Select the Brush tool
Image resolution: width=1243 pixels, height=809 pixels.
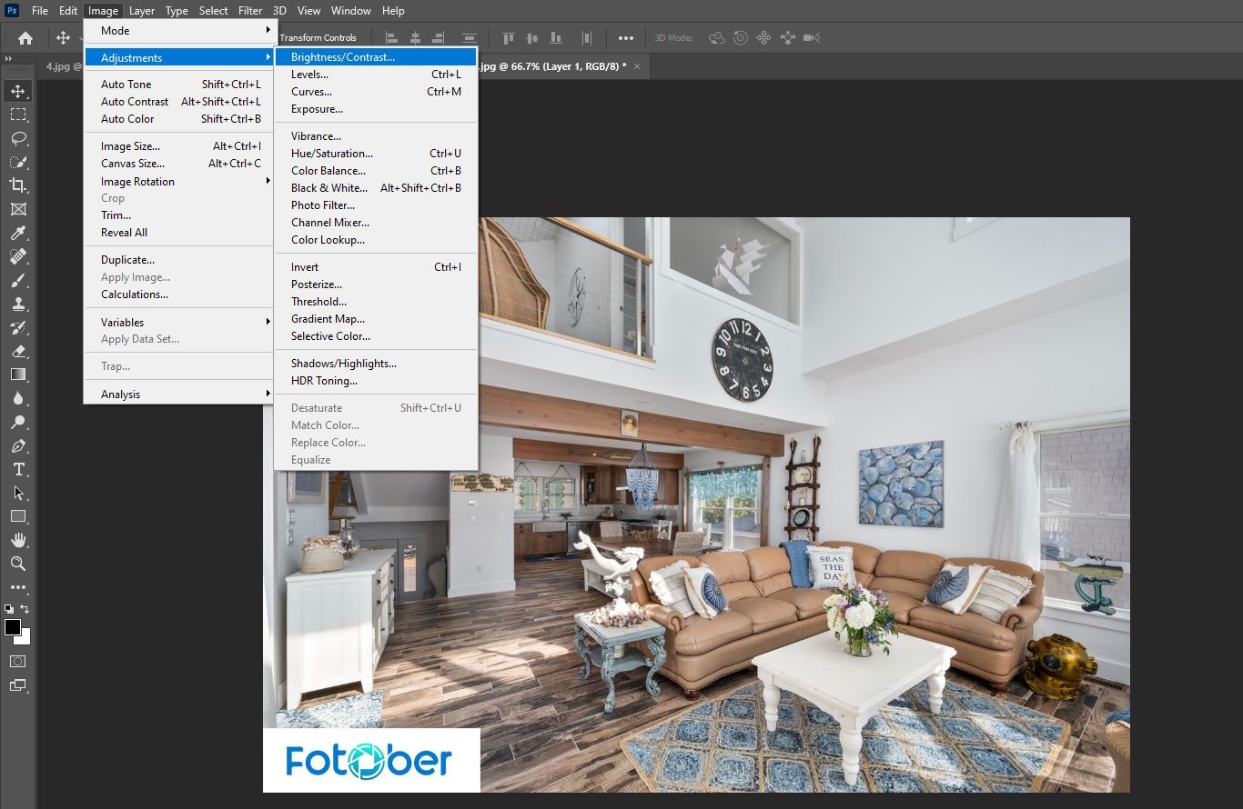pos(17,280)
